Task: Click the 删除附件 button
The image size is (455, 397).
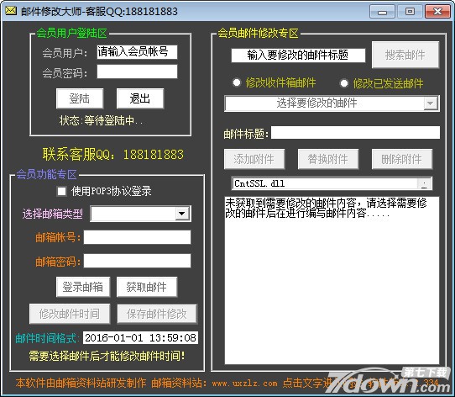Action: point(402,159)
